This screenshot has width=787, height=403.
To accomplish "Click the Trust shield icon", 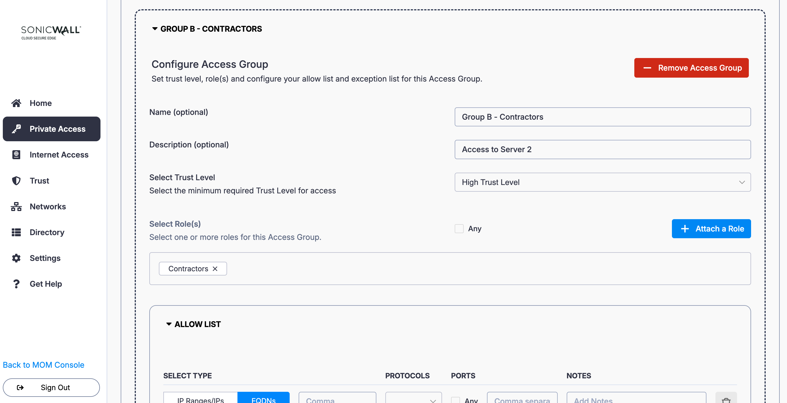I will 16,180.
